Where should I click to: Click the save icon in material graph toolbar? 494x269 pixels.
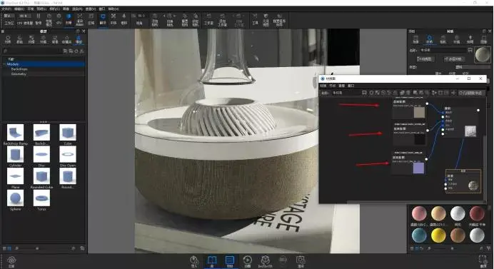364,93
